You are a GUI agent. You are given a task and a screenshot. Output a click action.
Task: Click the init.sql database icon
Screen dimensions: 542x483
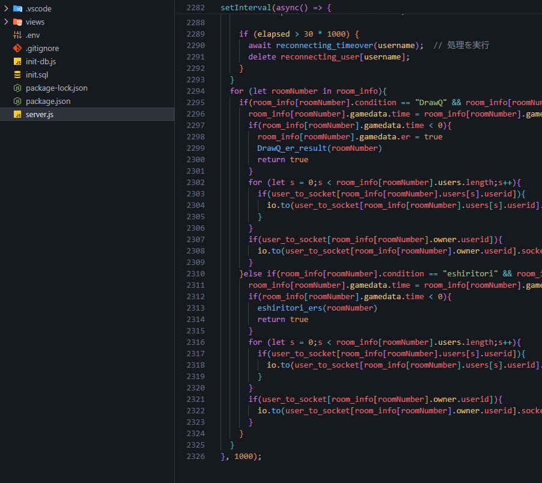[x=17, y=74]
